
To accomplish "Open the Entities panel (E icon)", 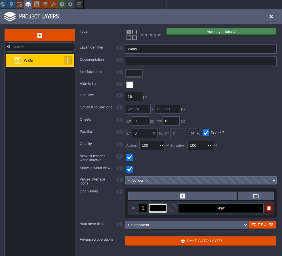I will click(37, 4).
